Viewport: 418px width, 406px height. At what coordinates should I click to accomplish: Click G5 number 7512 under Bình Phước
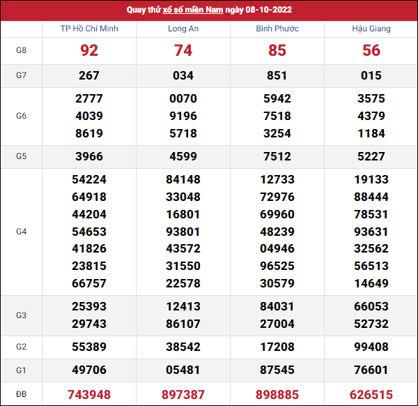tap(277, 156)
